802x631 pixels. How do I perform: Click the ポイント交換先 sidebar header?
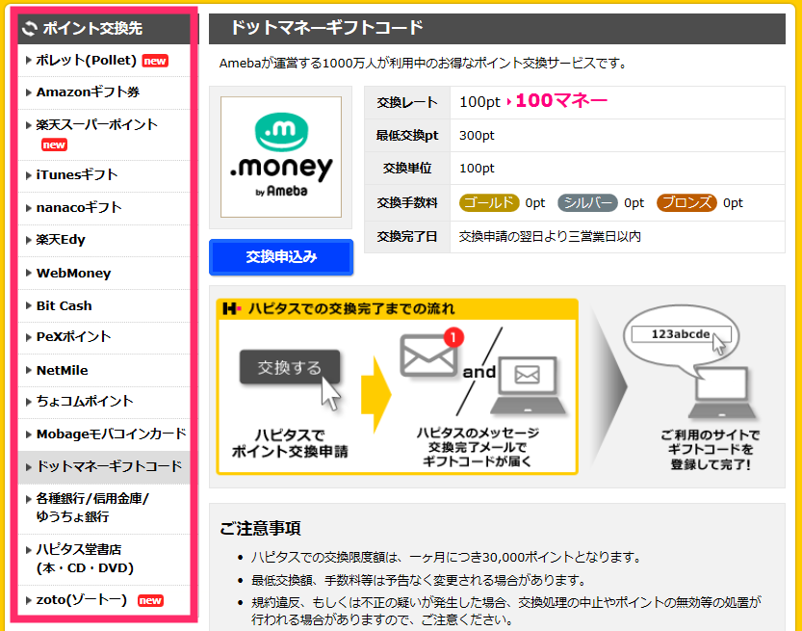[104, 28]
